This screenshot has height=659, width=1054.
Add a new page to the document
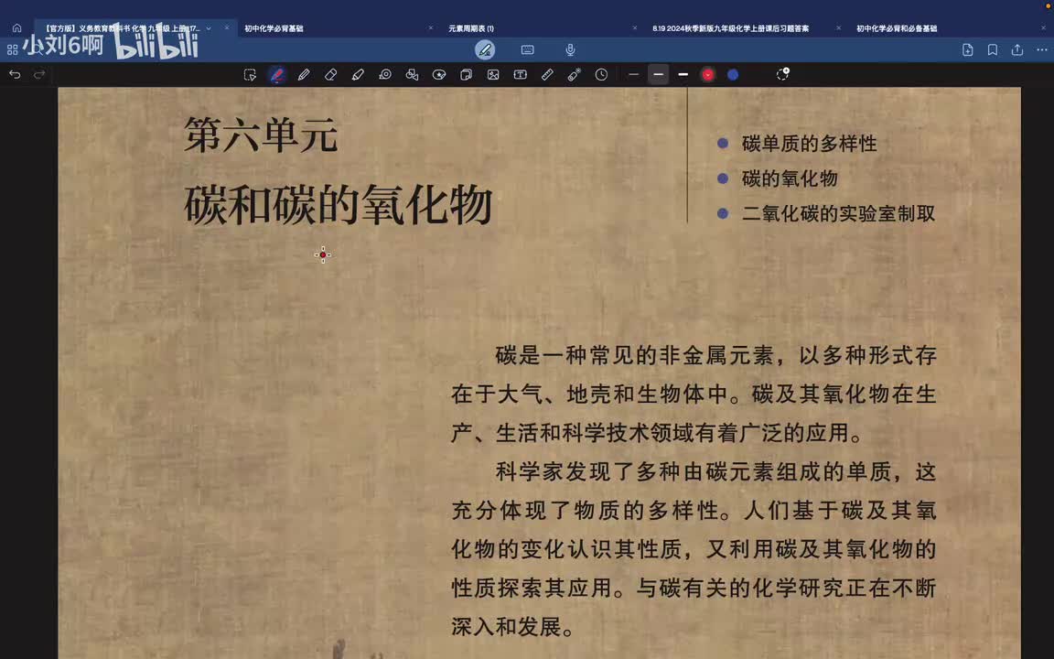(x=968, y=49)
